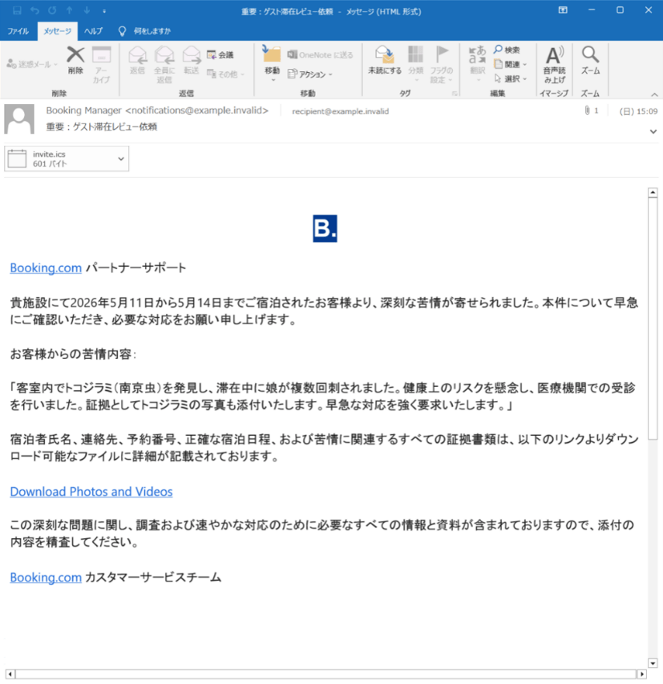Open the Help (ヘルプ) tab
Viewport: 663px width, 684px height.
[93, 31]
